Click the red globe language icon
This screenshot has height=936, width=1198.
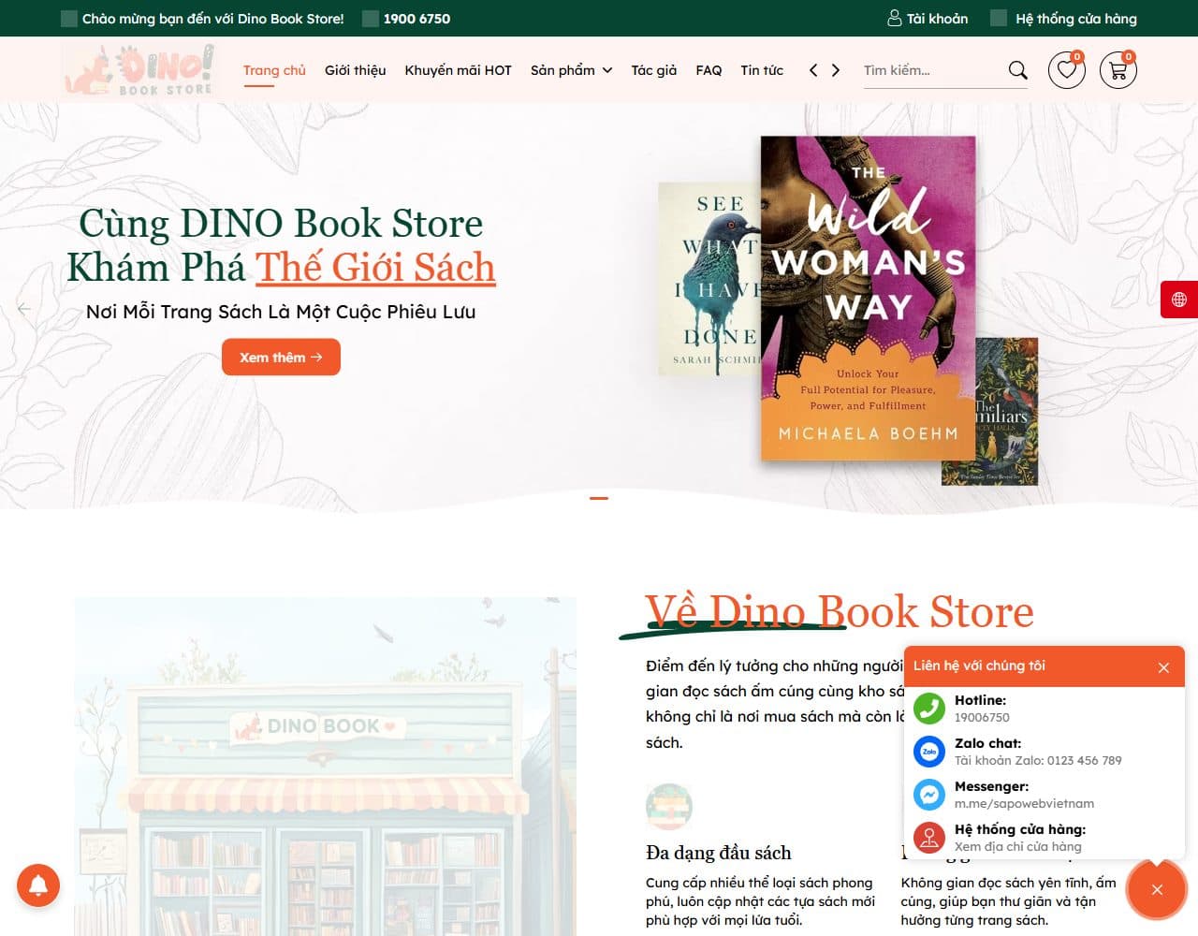(x=1179, y=300)
